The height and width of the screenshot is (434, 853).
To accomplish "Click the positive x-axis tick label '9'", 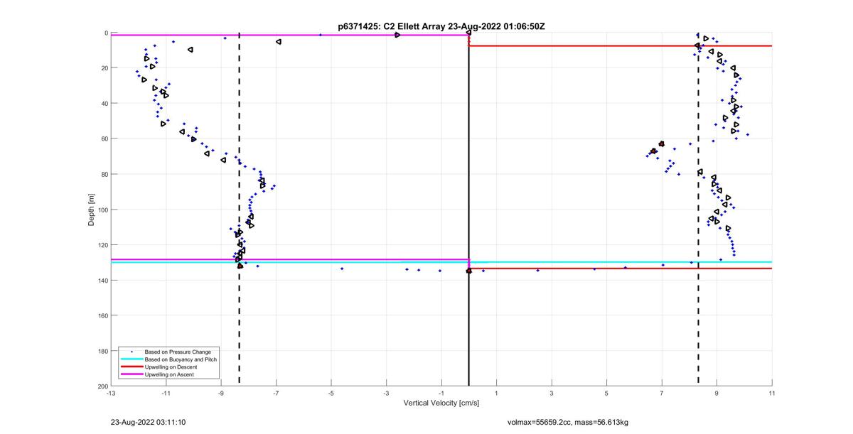I will coord(717,393).
